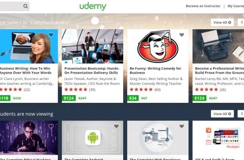Click star rating with 26 reviews
The width and height of the screenshot is (244, 160).
coord(211,90)
